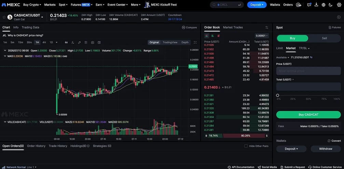Viewport: 344px width, 169px height.
Task: Click the search magnifier icon
Action: pos(214,4)
